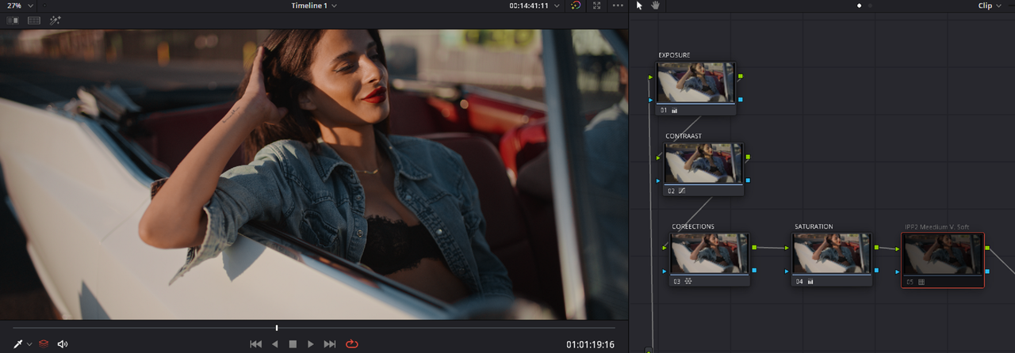Click the COREECTIONS node label

coord(693,226)
